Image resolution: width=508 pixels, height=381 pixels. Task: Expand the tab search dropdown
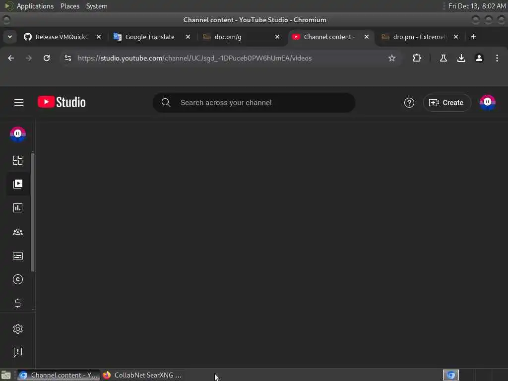click(10, 37)
